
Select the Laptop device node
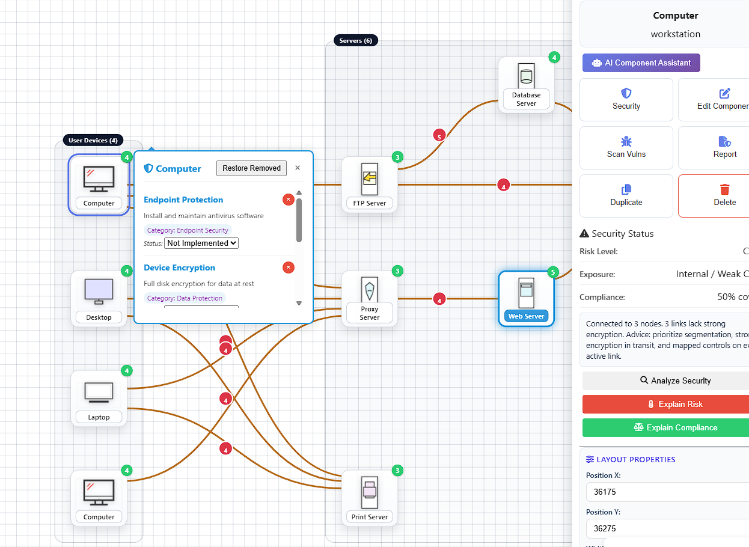tap(99, 391)
